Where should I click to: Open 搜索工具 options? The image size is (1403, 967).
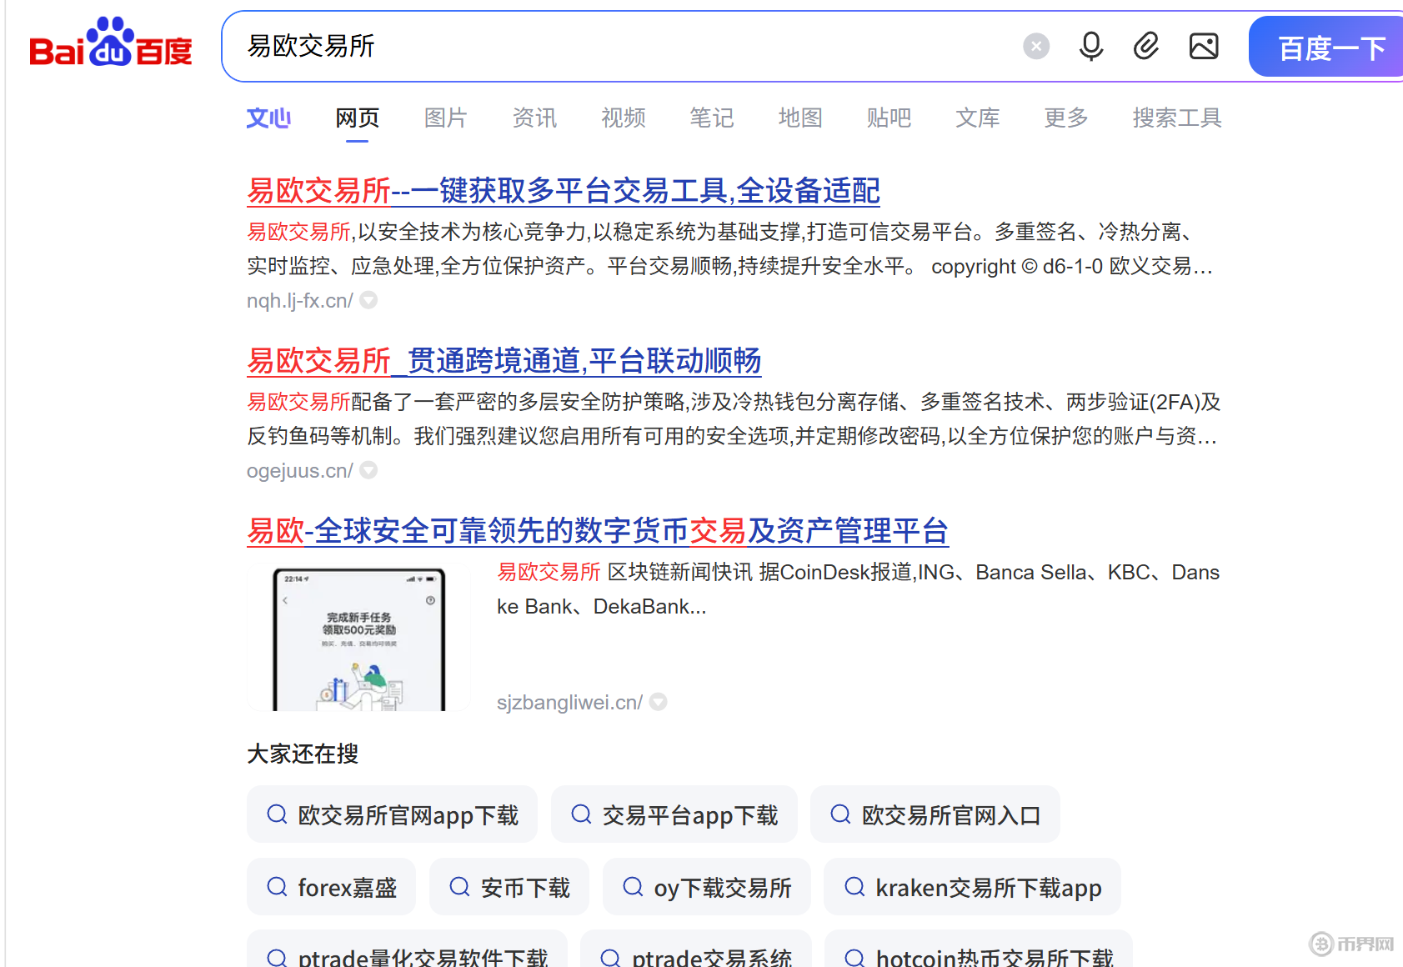[x=1177, y=118]
